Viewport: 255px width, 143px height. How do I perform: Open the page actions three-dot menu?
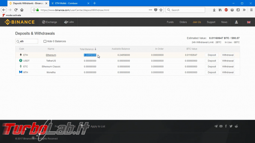[x=150, y=10]
